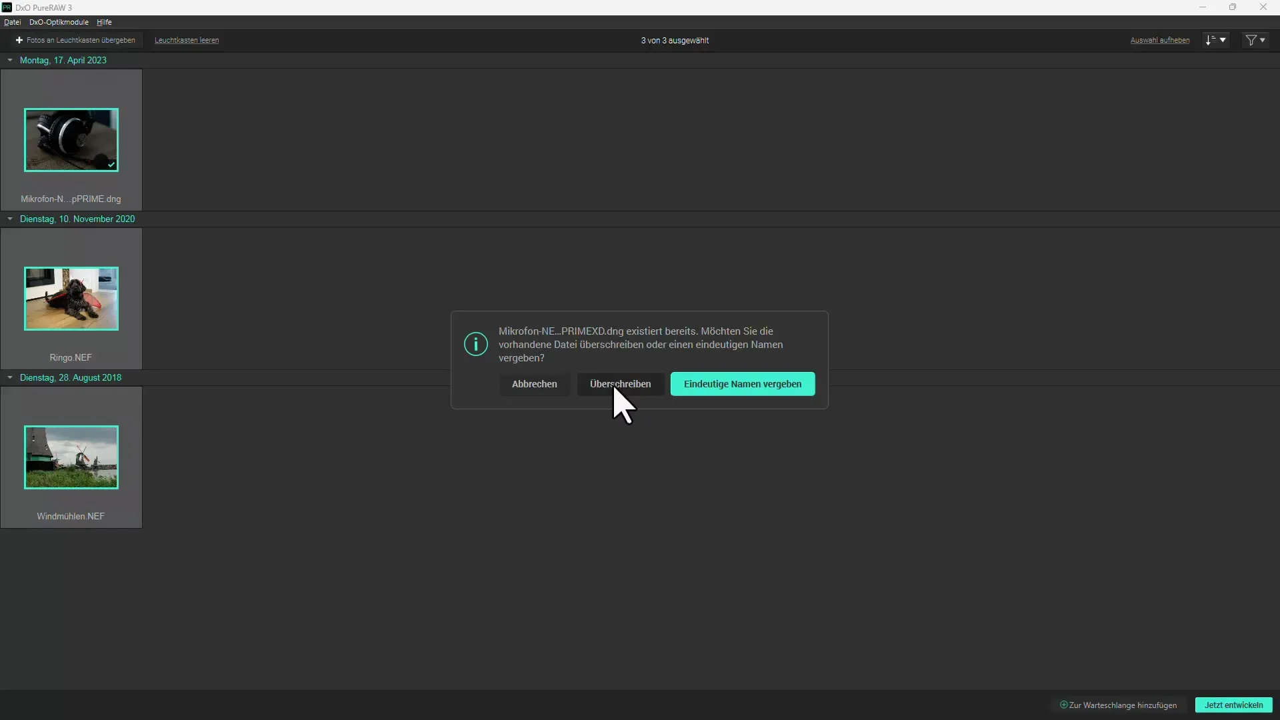Open the sort order dropdown
Screen dimensions: 1280x720
pos(1216,40)
